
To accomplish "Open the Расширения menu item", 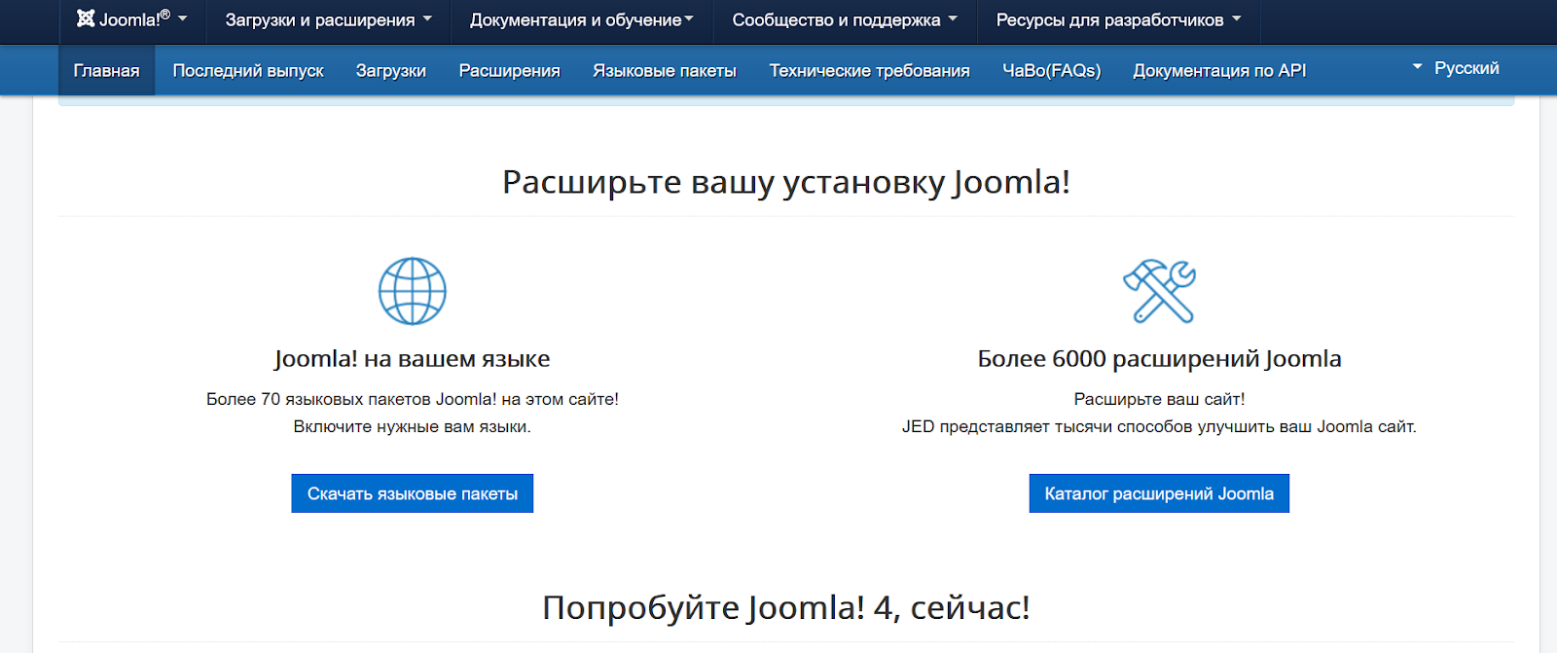I will 510,70.
